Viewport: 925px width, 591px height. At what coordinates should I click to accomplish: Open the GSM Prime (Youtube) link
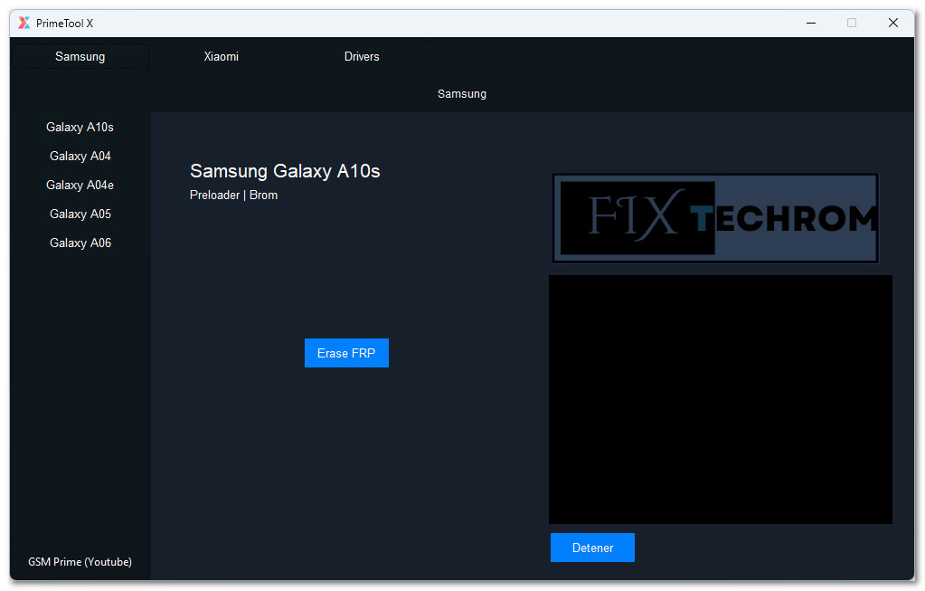click(x=80, y=562)
